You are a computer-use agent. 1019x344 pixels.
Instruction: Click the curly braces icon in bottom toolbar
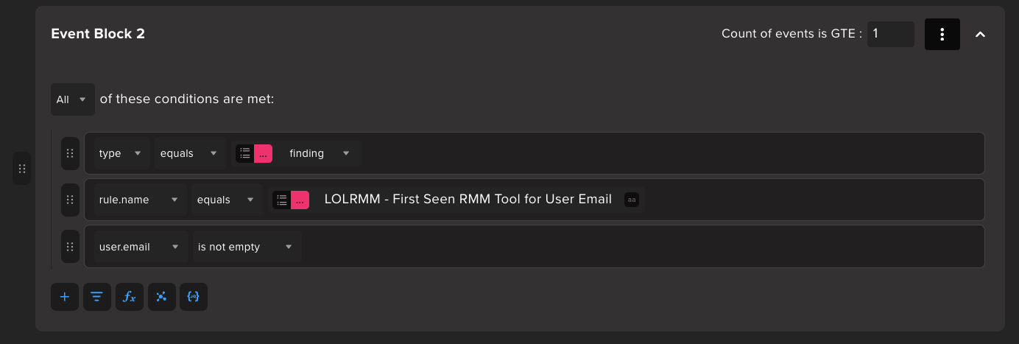pos(194,297)
